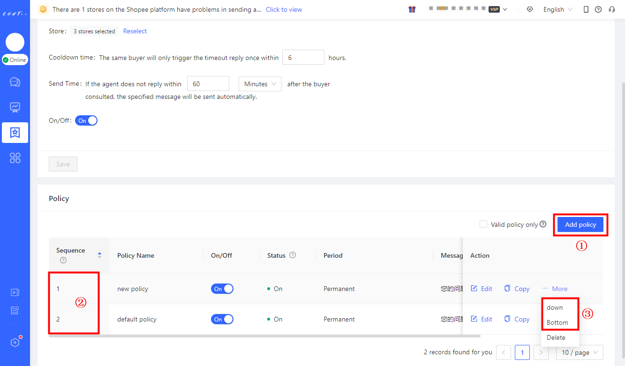The height and width of the screenshot is (366, 625).
Task: Click the mobile phone icon
Action: (x=586, y=9)
